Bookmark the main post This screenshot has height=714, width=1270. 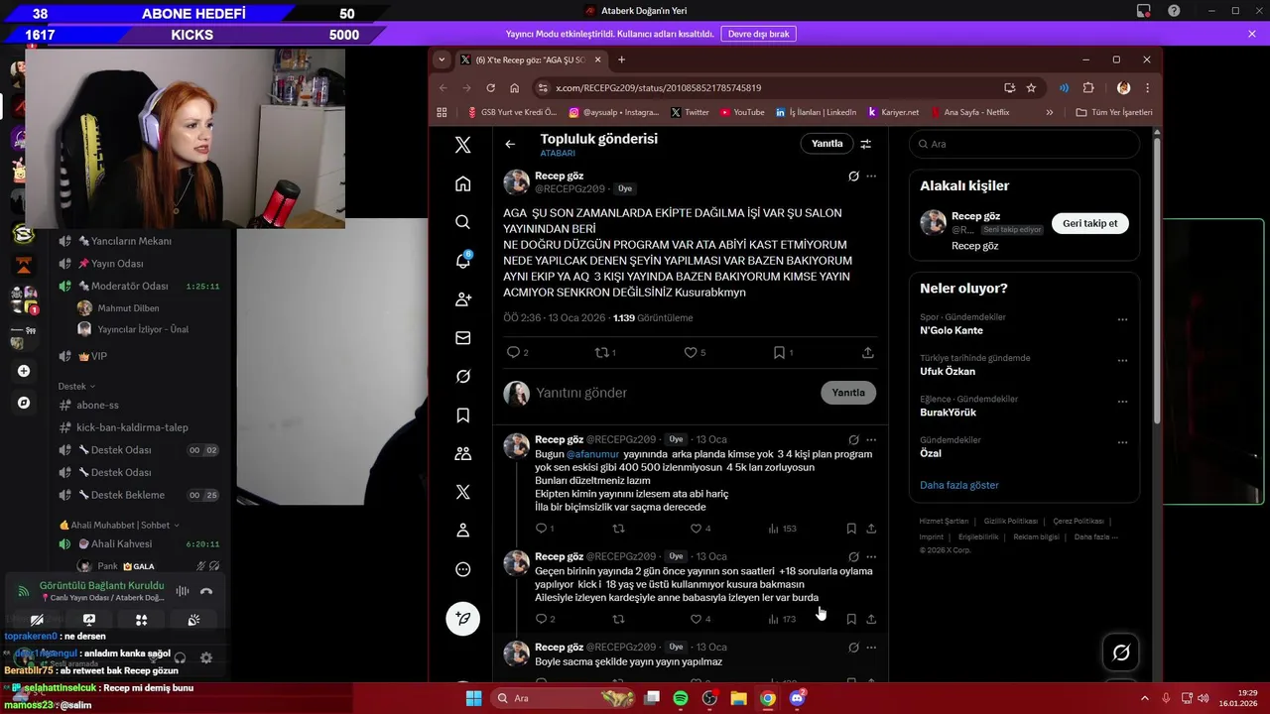[784, 352]
